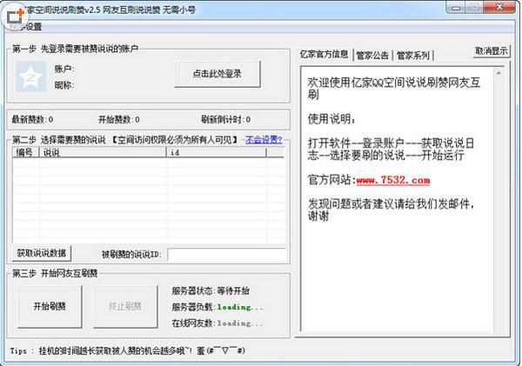Click the QQ star avatar icon

(x=29, y=76)
